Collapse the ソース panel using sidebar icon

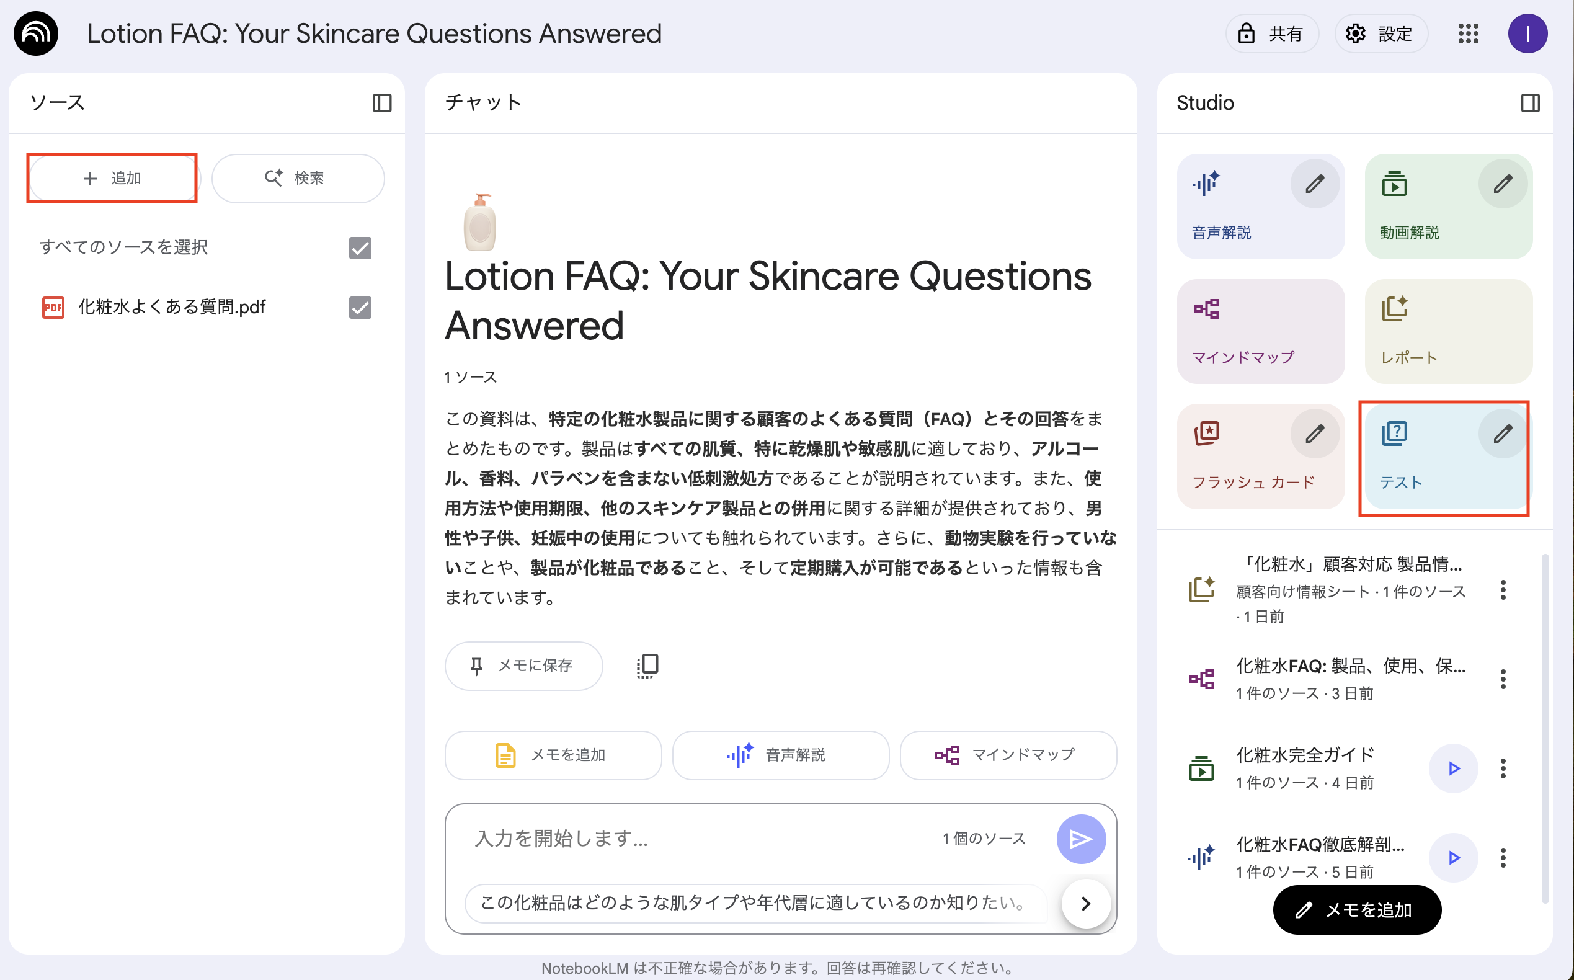click(x=381, y=103)
